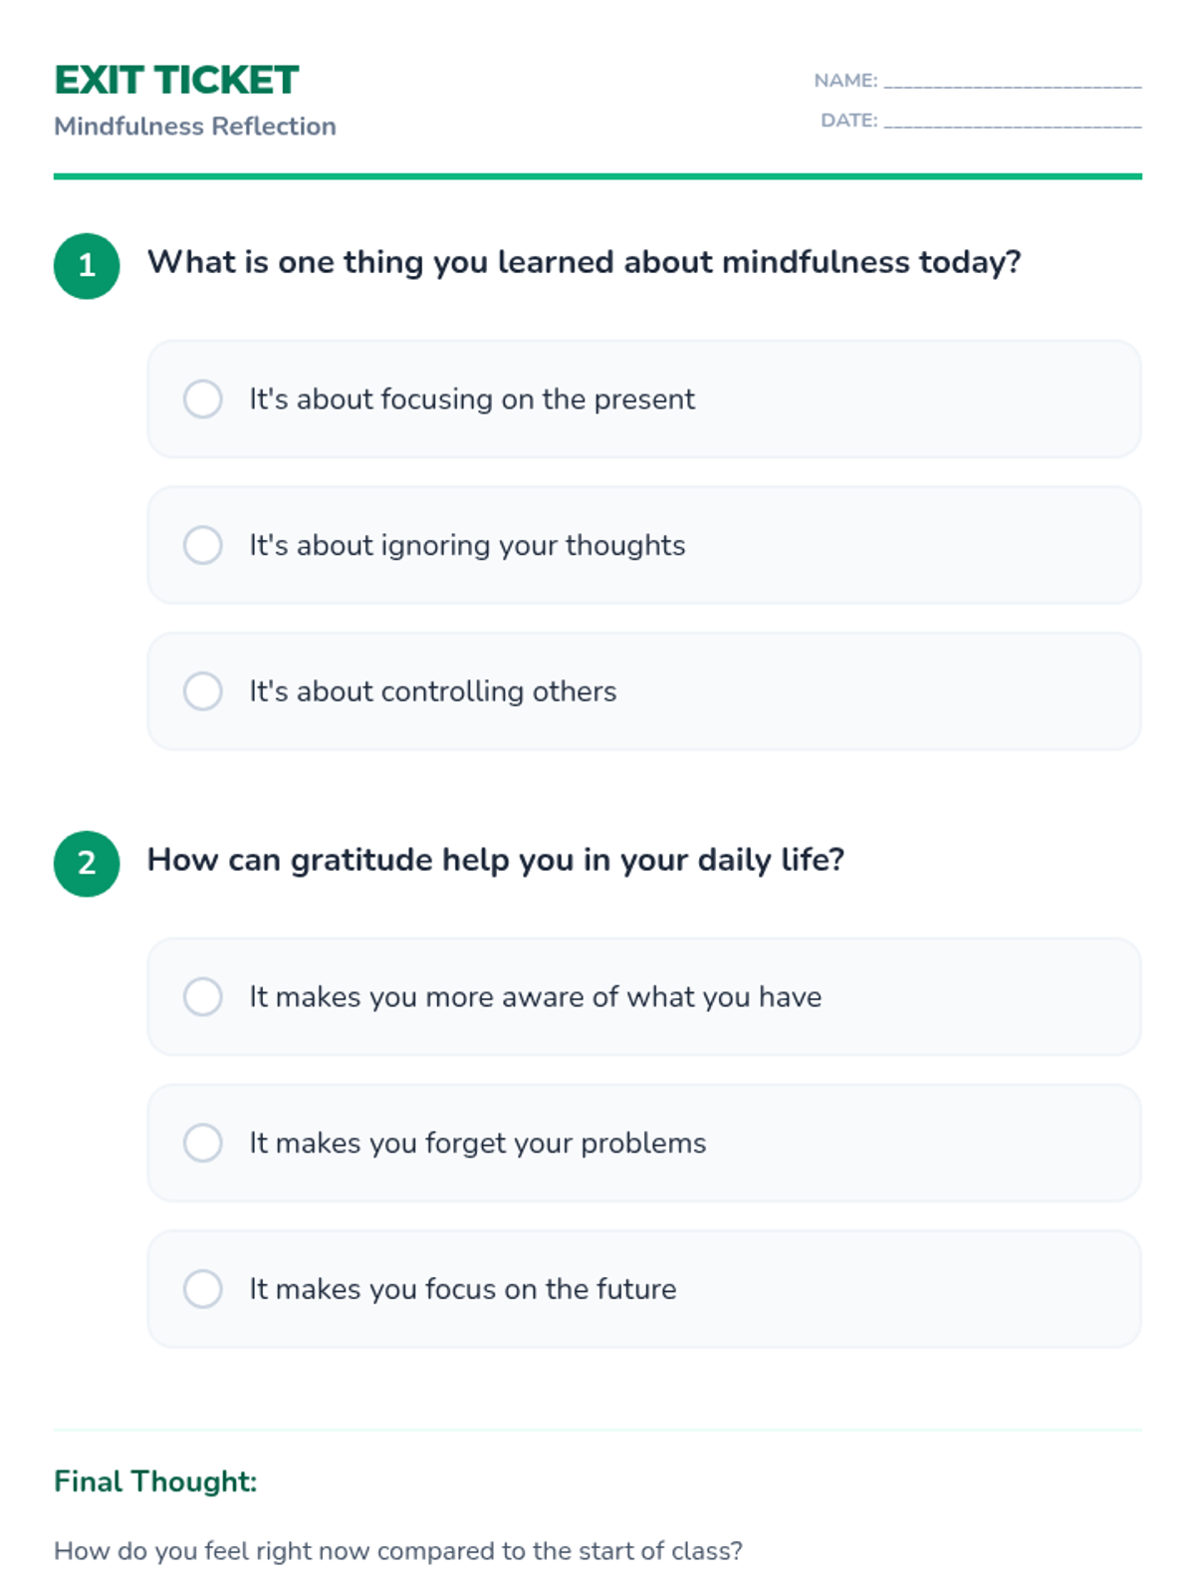
Task: Click the "NAME:" label text
Action: [x=845, y=81]
